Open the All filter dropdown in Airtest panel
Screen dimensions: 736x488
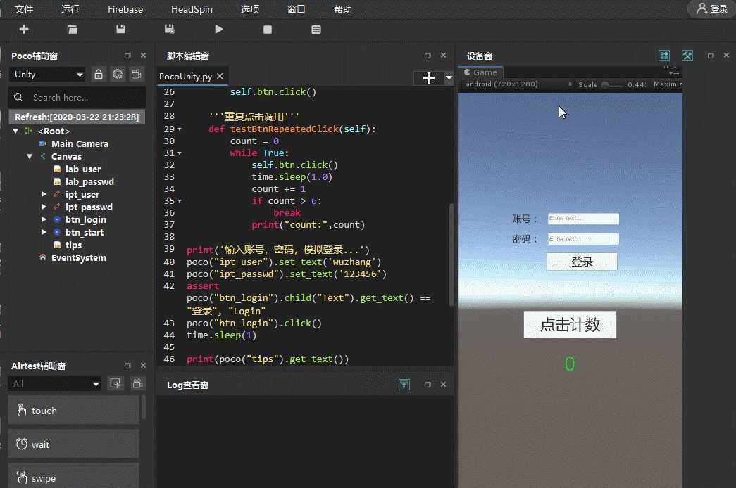tap(56, 384)
